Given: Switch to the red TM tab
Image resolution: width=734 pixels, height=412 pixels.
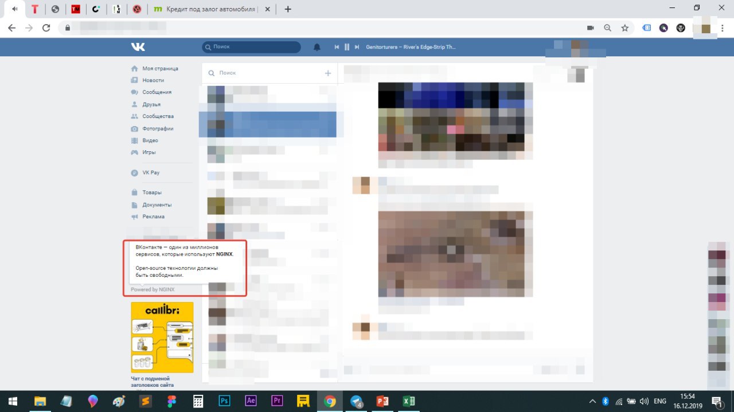Looking at the screenshot, I should 76,9.
